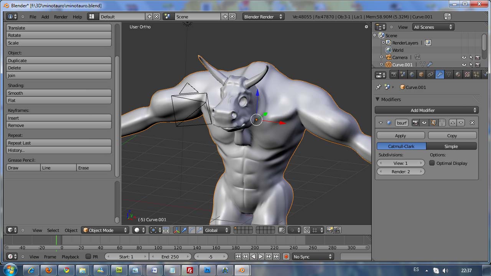Move the bsurf modifier up in the stack

click(453, 123)
